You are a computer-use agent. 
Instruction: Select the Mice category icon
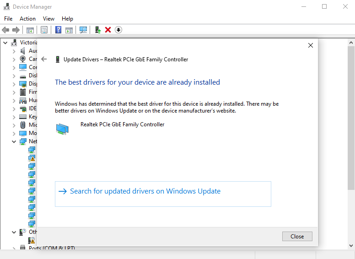(23, 125)
